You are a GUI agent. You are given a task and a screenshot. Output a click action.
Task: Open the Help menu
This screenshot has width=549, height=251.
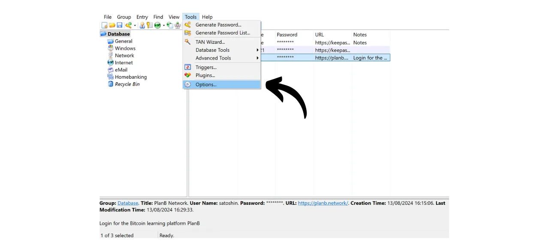coord(207,17)
